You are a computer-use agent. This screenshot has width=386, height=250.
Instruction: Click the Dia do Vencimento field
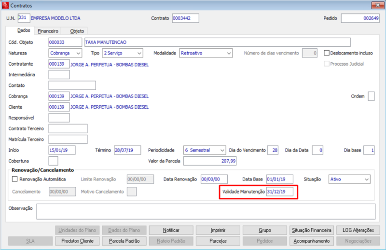pos(273,150)
